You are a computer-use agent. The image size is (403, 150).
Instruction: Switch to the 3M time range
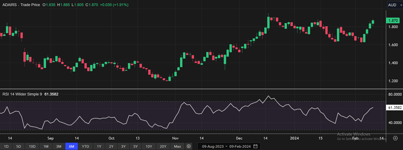coord(59,146)
